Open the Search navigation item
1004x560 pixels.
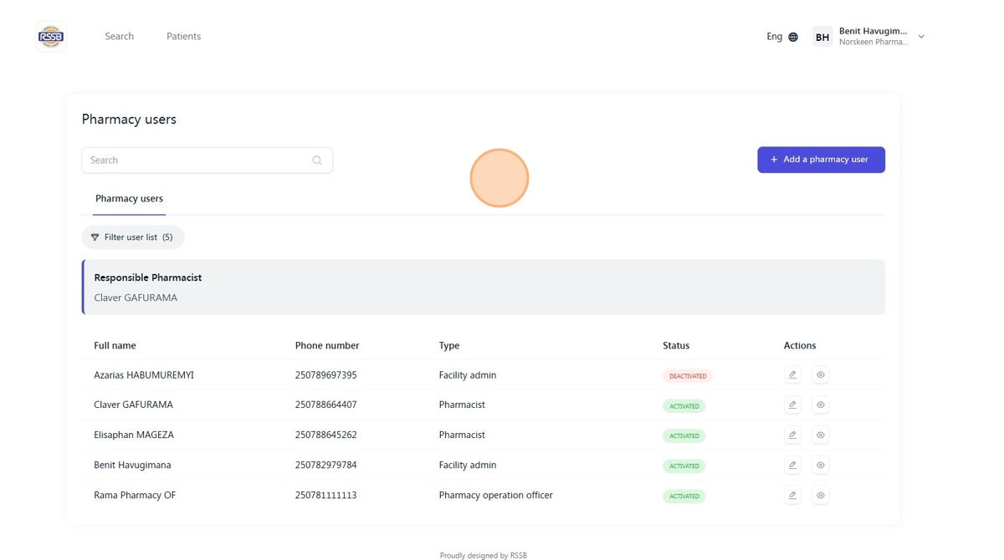tap(119, 36)
